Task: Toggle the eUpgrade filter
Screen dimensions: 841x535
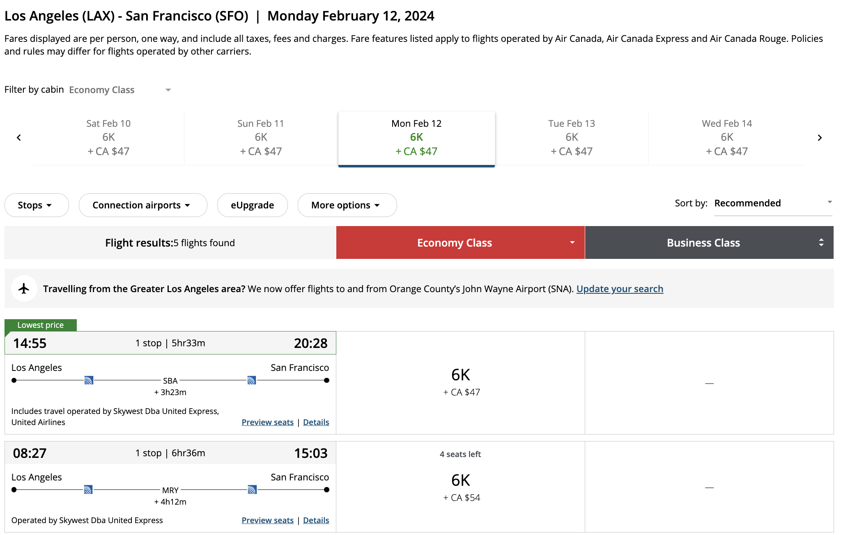Action: [x=252, y=205]
